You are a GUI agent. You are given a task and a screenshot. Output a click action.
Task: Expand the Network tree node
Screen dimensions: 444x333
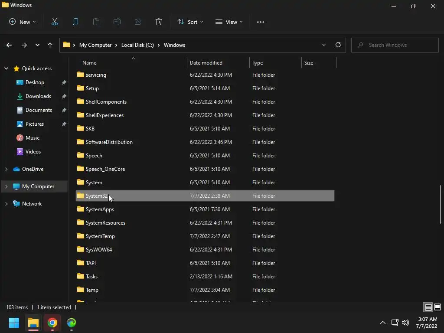tap(6, 204)
